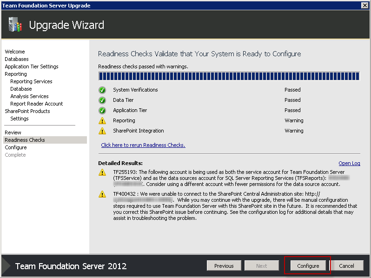Click the Data Tier check label
The width and height of the screenshot is (371, 278).
click(x=123, y=100)
